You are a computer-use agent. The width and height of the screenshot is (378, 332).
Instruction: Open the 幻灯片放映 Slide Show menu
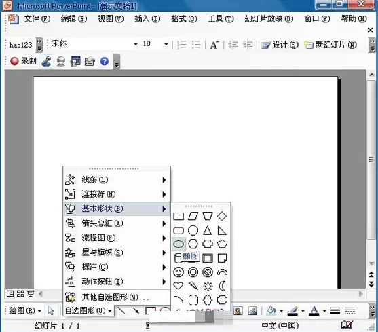(269, 19)
